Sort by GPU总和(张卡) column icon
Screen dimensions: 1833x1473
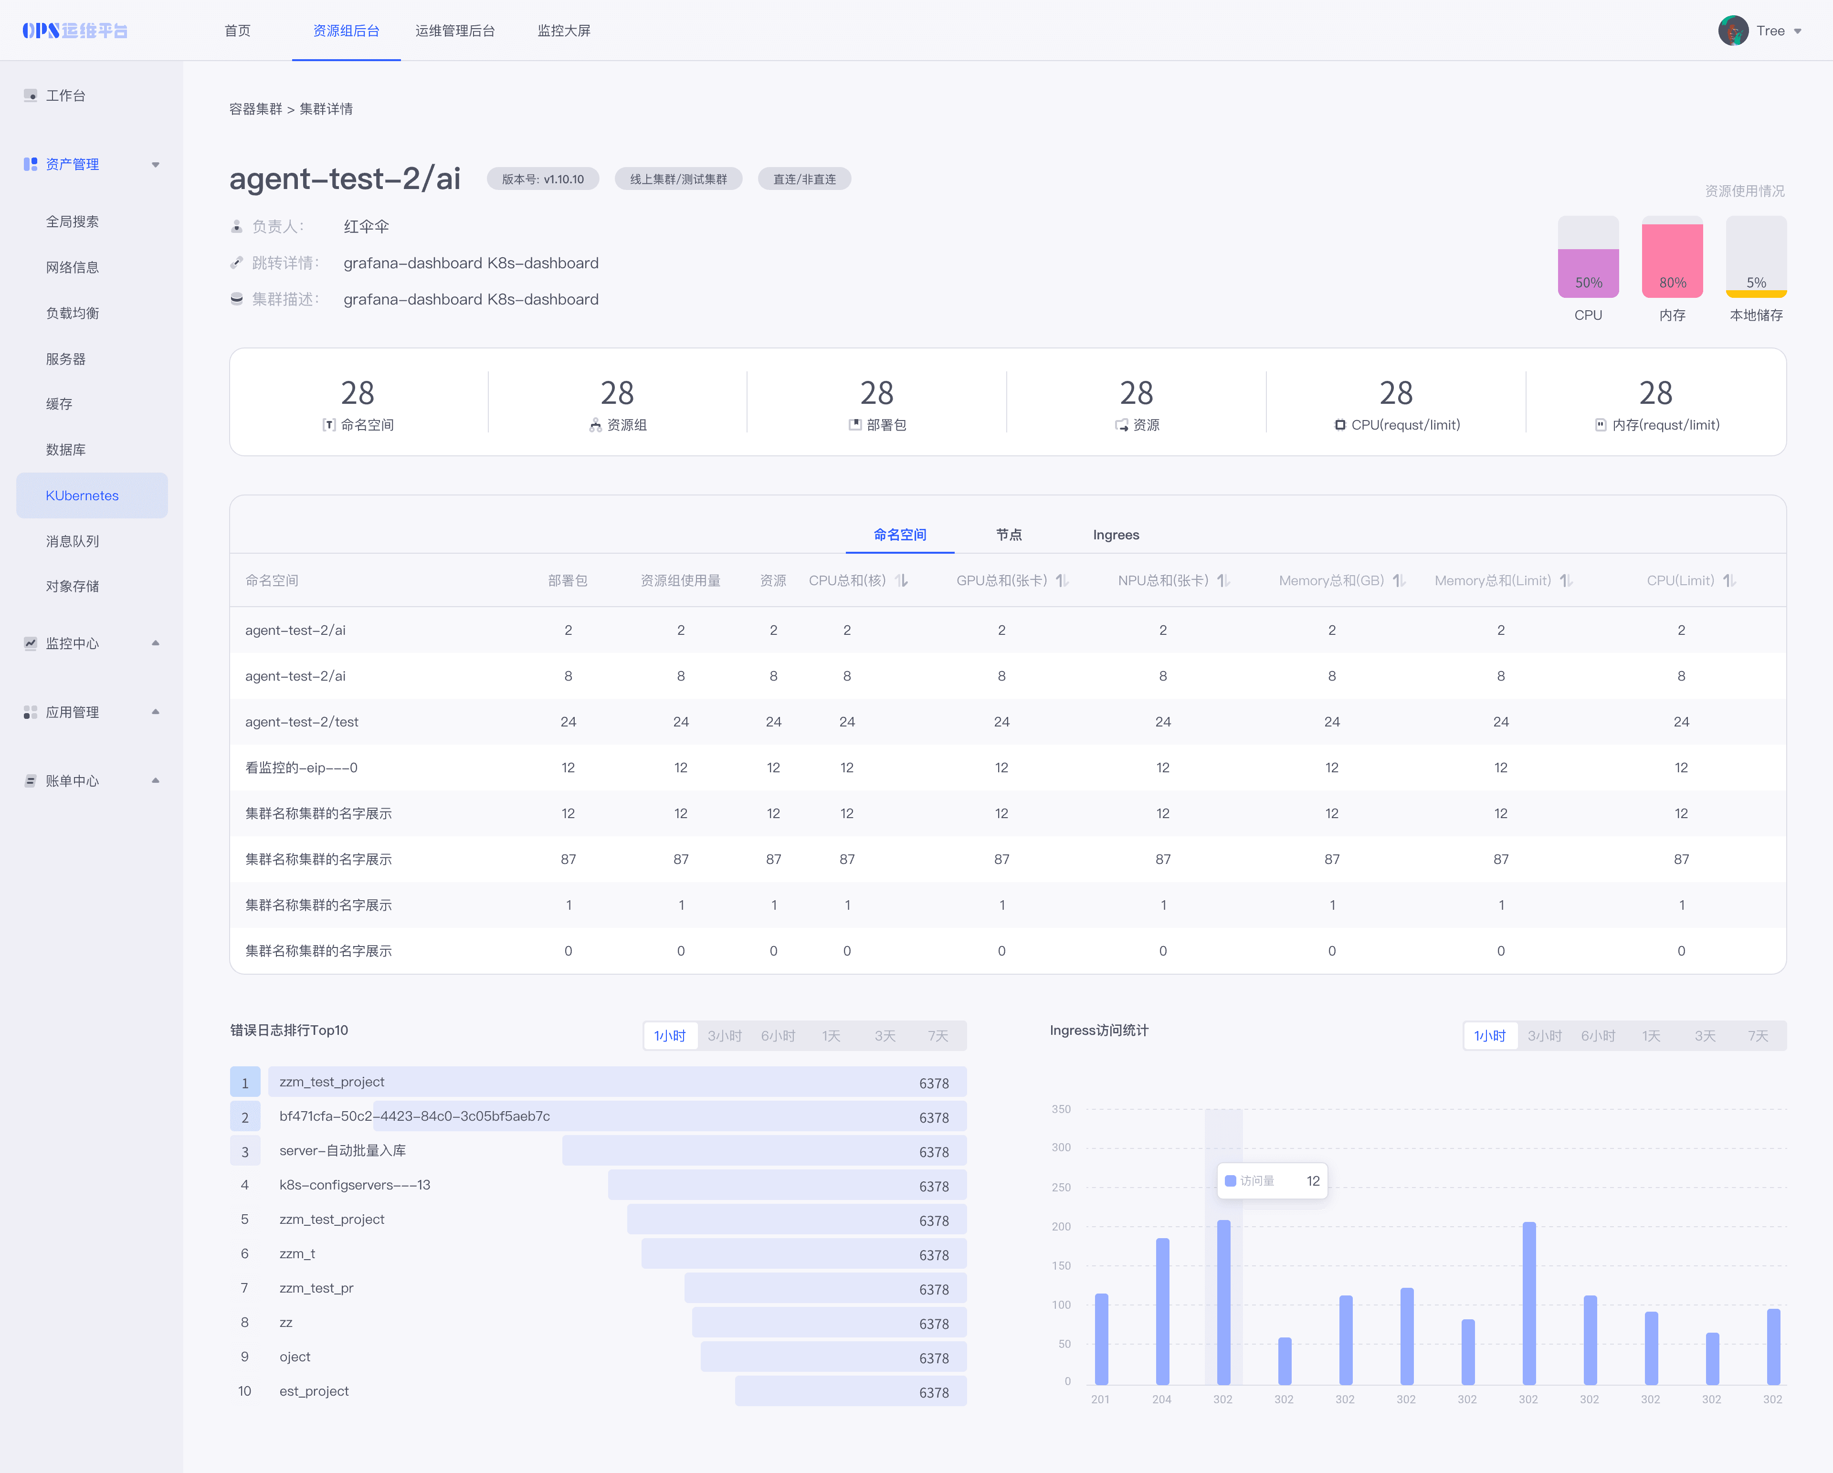coord(1063,580)
